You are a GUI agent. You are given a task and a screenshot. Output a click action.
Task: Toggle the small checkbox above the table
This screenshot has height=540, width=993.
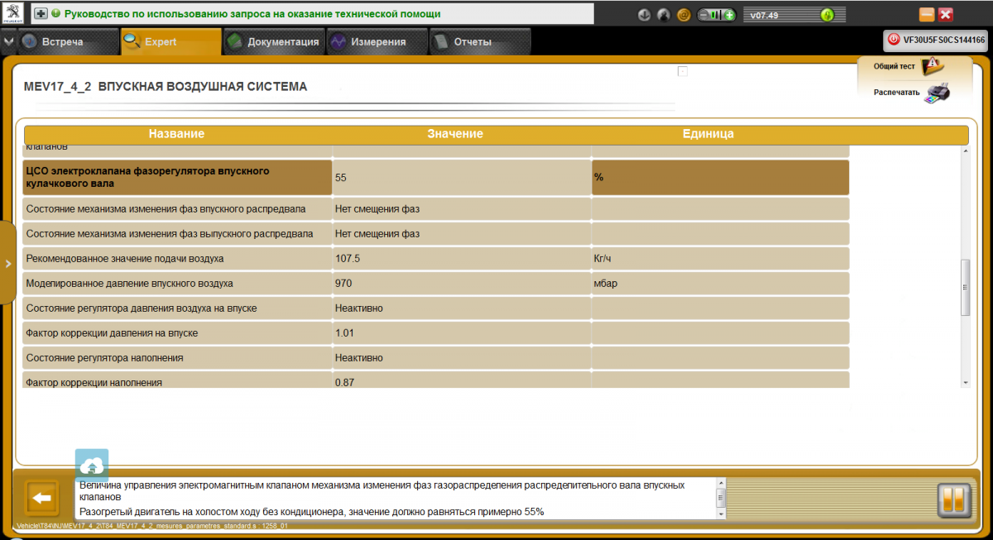pos(683,71)
